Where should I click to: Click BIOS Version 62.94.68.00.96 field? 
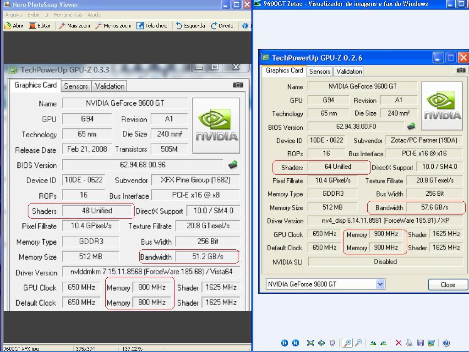(x=143, y=165)
